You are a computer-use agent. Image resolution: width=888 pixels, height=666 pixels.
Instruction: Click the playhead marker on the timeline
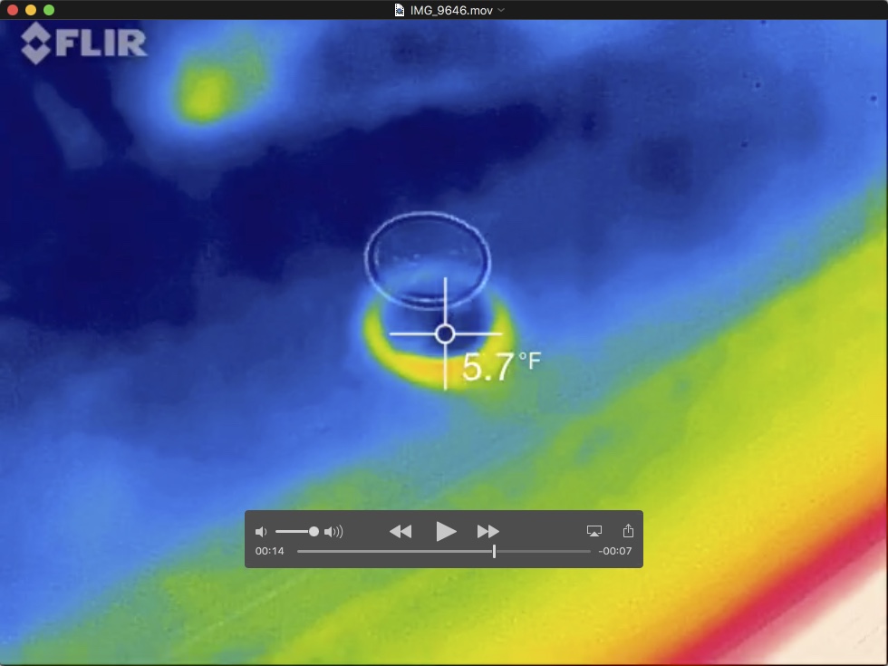coord(494,551)
